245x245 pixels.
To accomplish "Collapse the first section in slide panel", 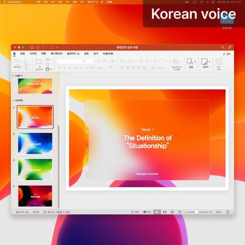I will click(x=13, y=76).
